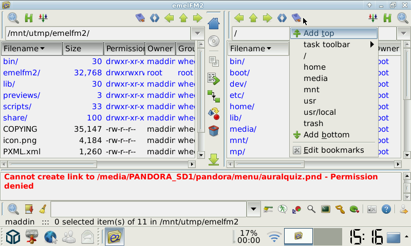
Task: Click right pane bookmarks book icon
Action: click(296, 18)
